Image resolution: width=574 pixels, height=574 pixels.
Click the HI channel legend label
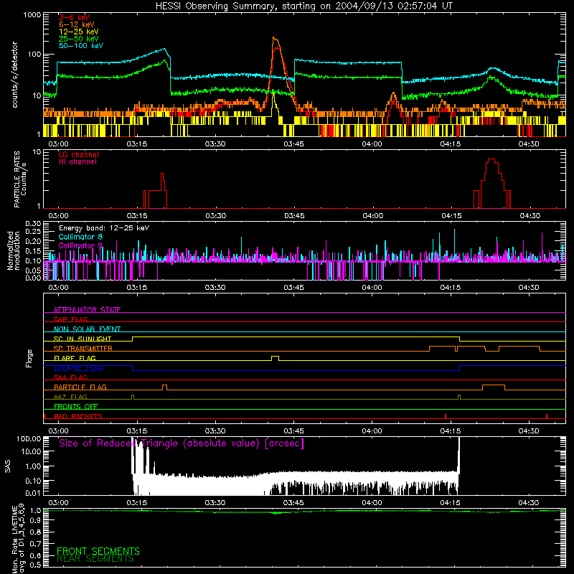tap(77, 162)
